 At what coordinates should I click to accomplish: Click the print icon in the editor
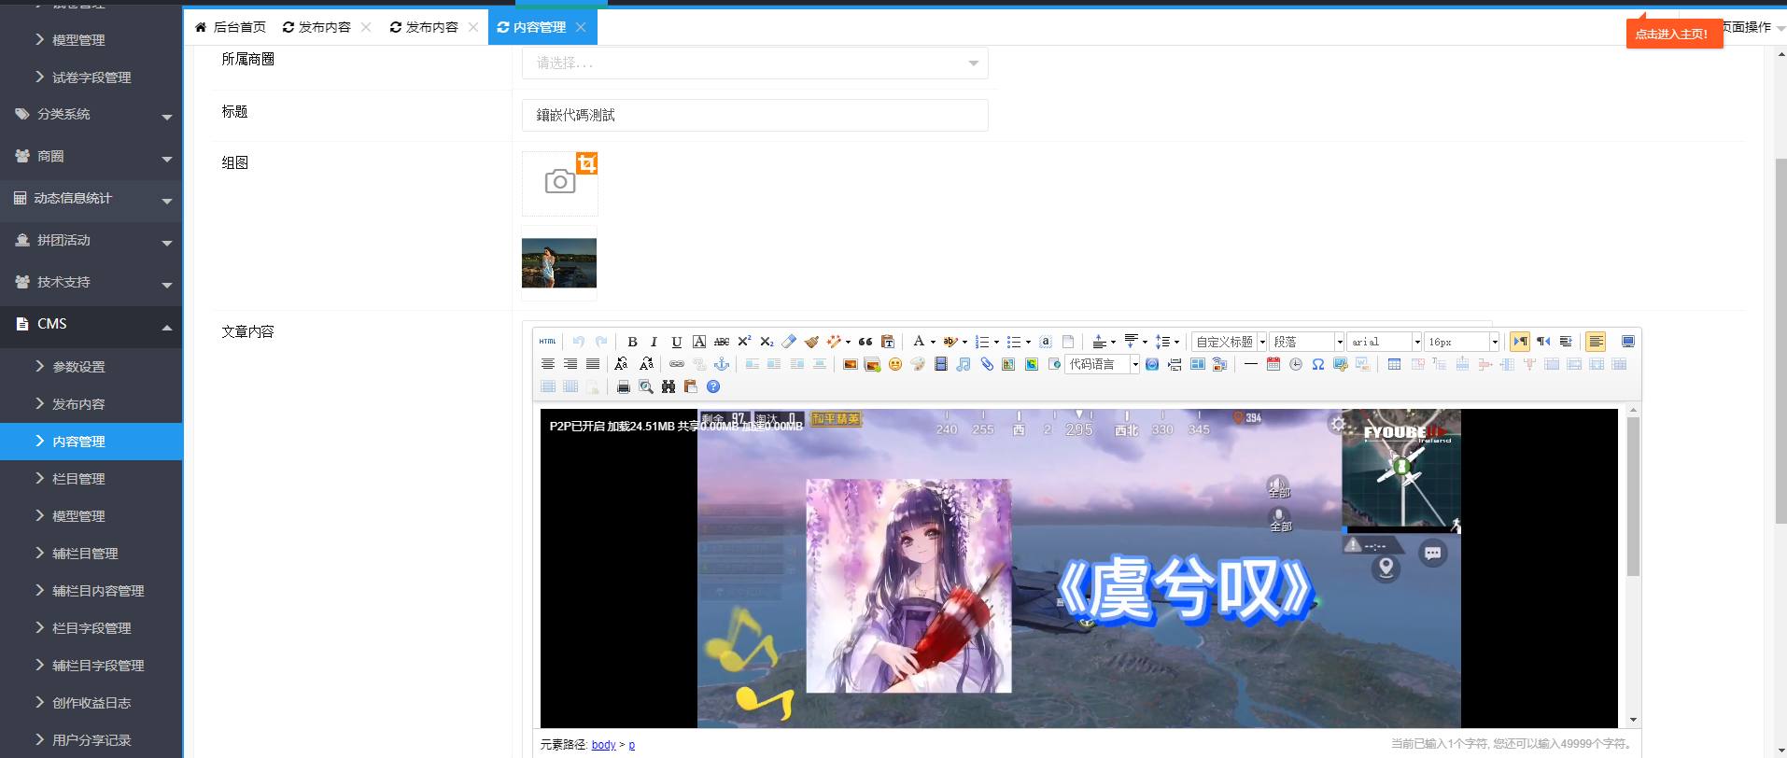[x=623, y=386]
